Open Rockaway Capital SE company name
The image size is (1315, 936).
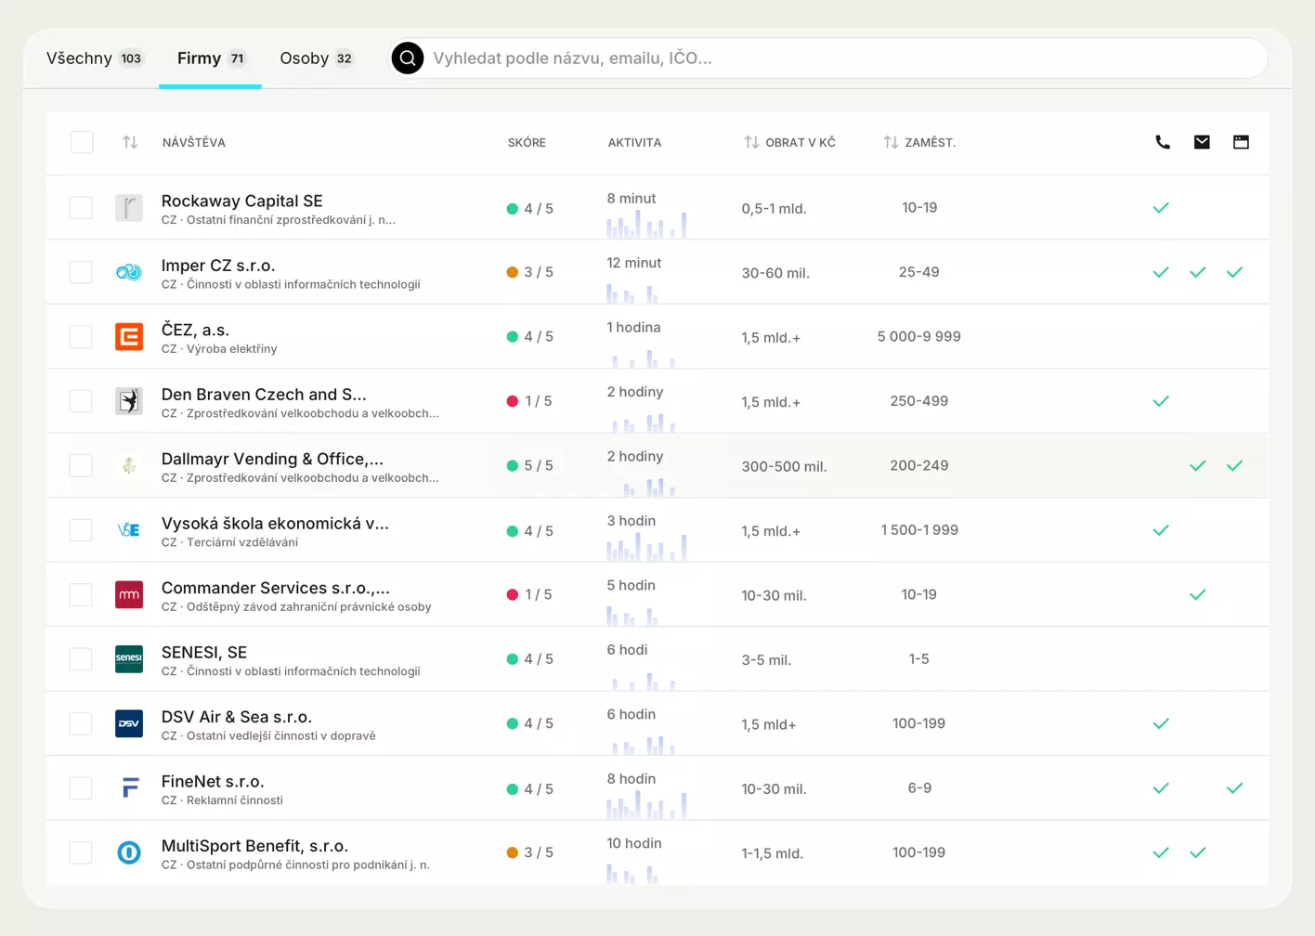coord(242,201)
